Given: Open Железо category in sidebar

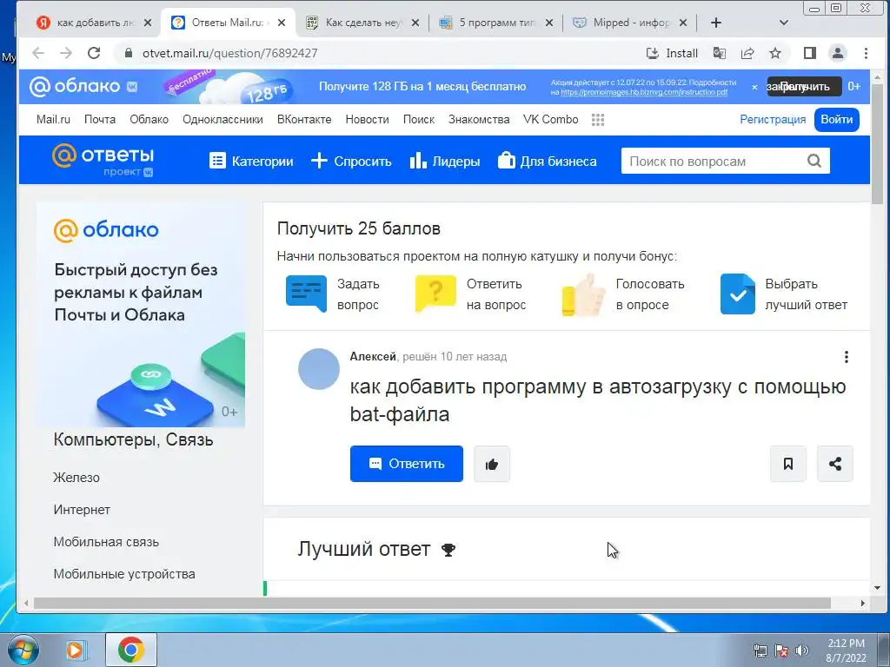Looking at the screenshot, I should coord(76,478).
